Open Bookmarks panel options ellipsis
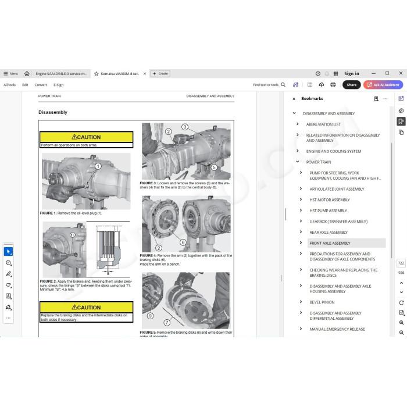The height and width of the screenshot is (407, 407). click(x=385, y=99)
